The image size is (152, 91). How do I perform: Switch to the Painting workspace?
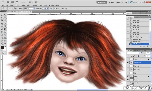(120, 2)
